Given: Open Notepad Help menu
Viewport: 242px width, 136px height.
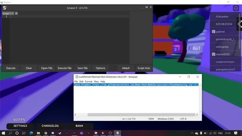Looking at the screenshot, I should pyautogui.click(x=102, y=82).
